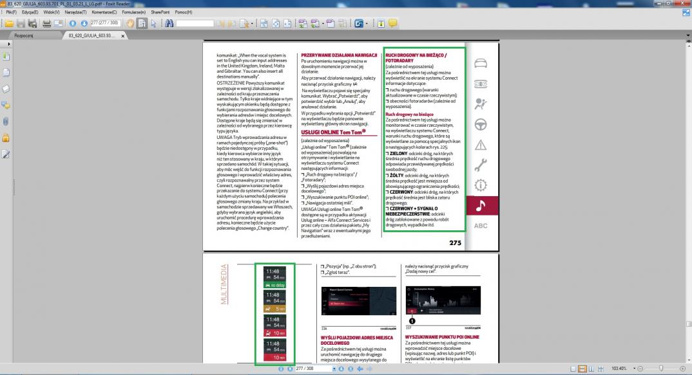Screen dimensions: 692x375
Task: Click the Open file folder icon
Action: (9, 23)
